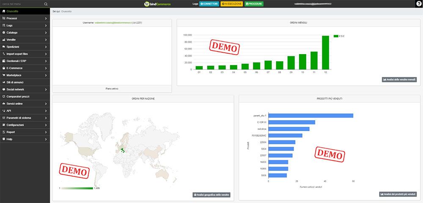The image size is (423, 203).
Task: Expand the Configurazioni submenu arrow
Action: [46, 125]
